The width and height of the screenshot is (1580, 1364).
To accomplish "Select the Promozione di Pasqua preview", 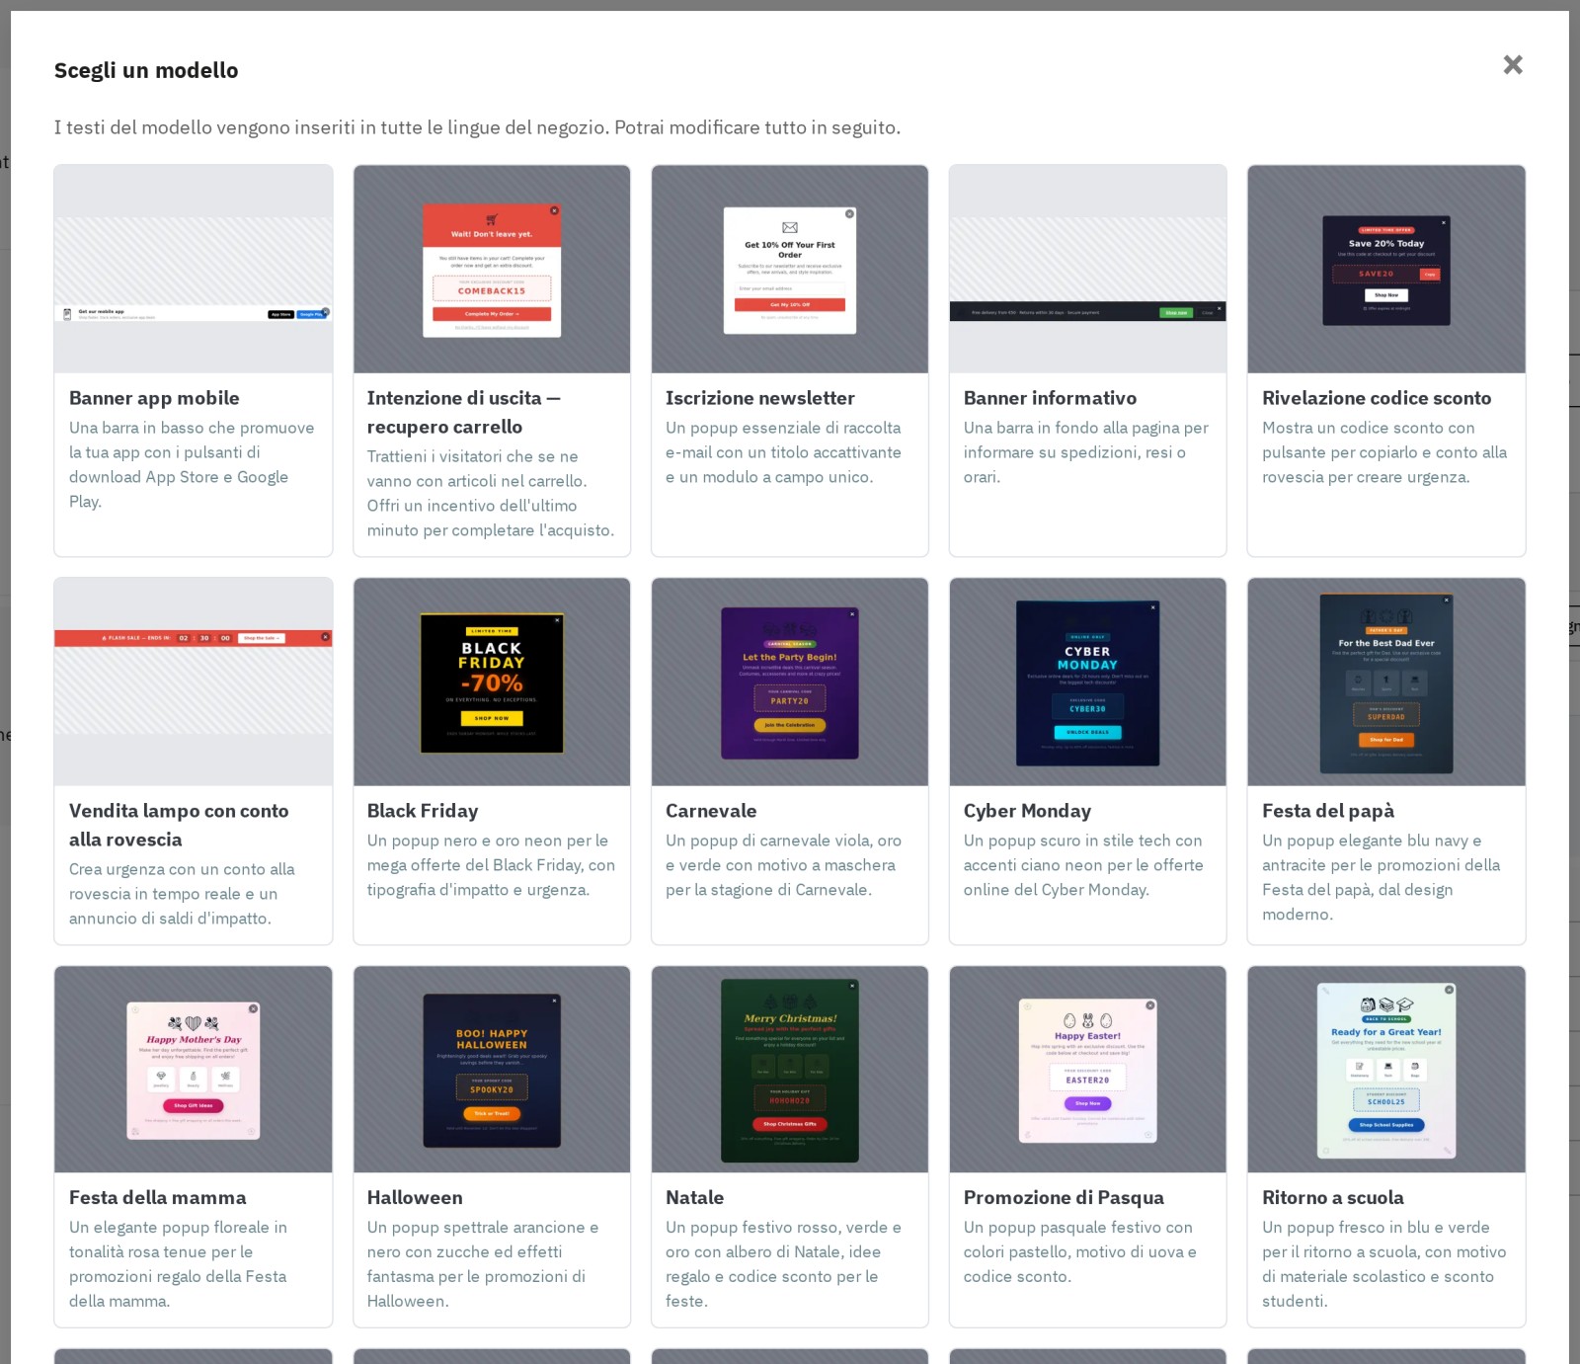I will [1088, 1070].
